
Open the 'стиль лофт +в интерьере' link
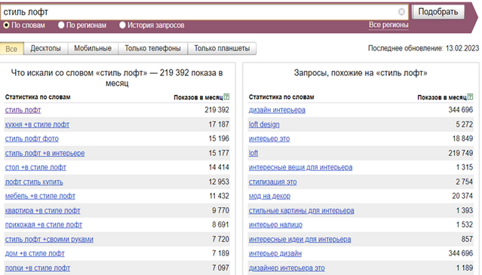(45, 153)
